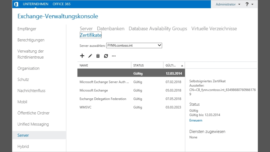
Task: Click the Office logo icon
Action: (16, 4)
